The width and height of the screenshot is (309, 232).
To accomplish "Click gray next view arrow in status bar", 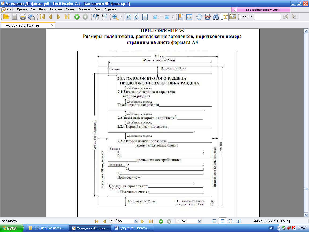I will [169, 221].
